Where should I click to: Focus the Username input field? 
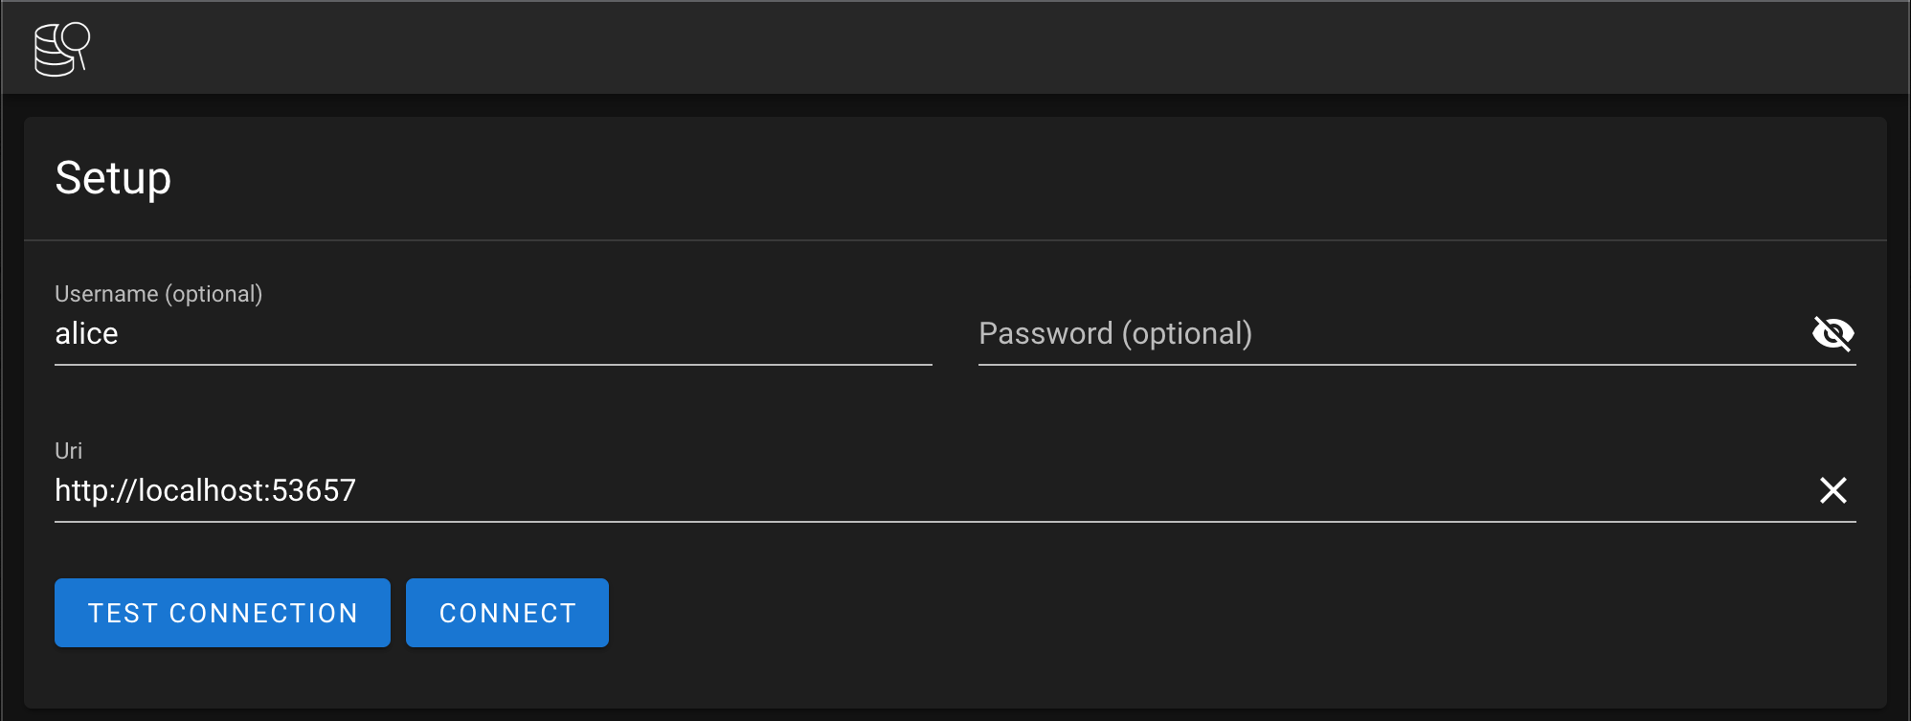tap(492, 333)
